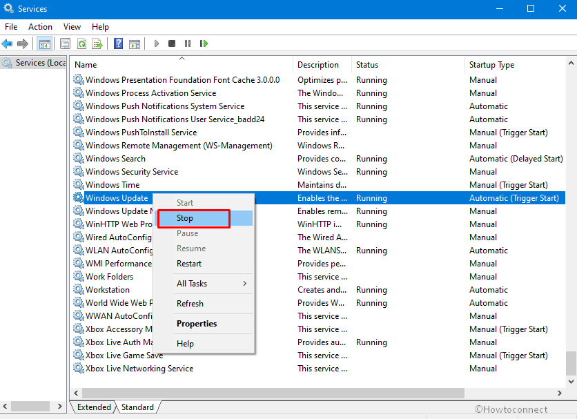The height and width of the screenshot is (419, 577).
Task: Click gear icon of Xbox Live Game Save
Action: 79,355
